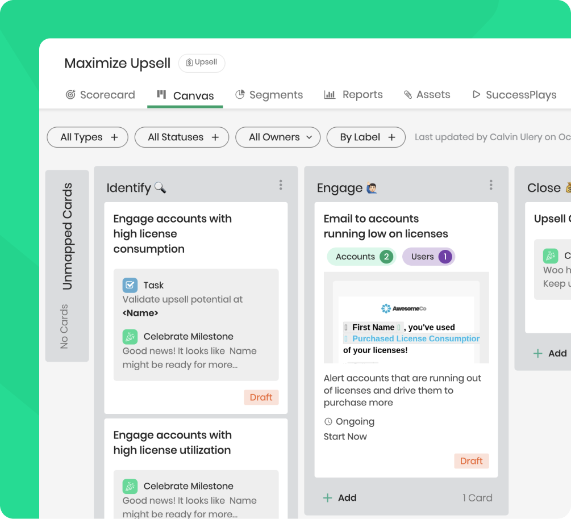Open the All Statuses filter
Image resolution: width=571 pixels, height=519 pixels.
tap(182, 137)
